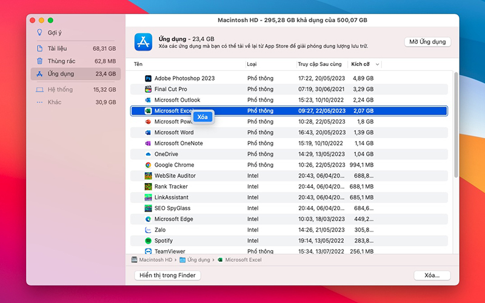Click the Microsoft Word app icon
This screenshot has width=485, height=303.
pyautogui.click(x=148, y=132)
